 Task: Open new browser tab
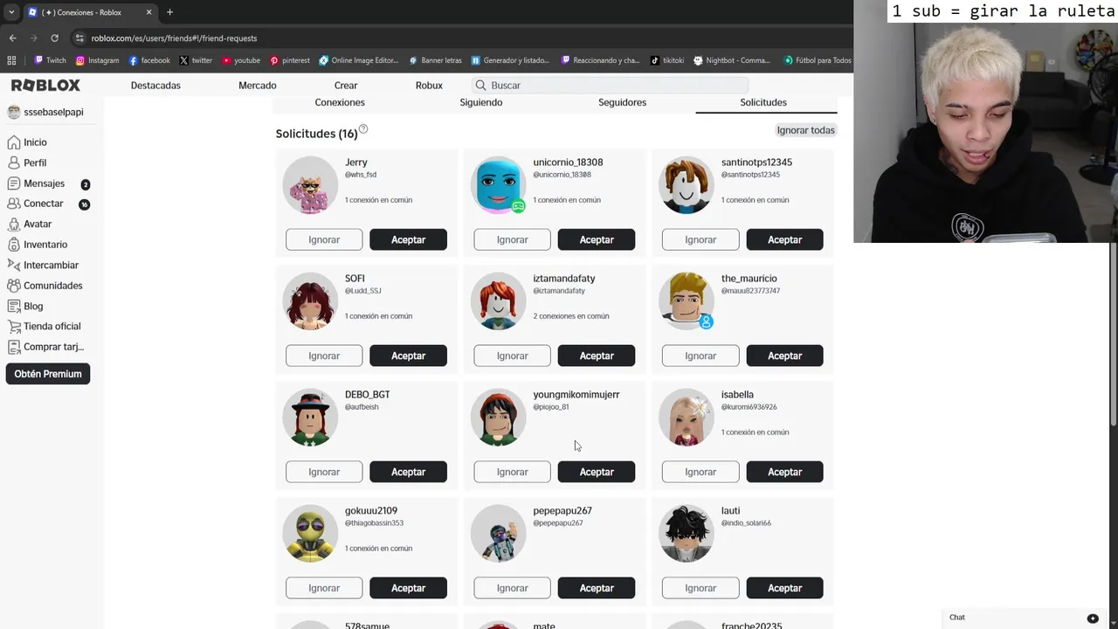click(169, 12)
